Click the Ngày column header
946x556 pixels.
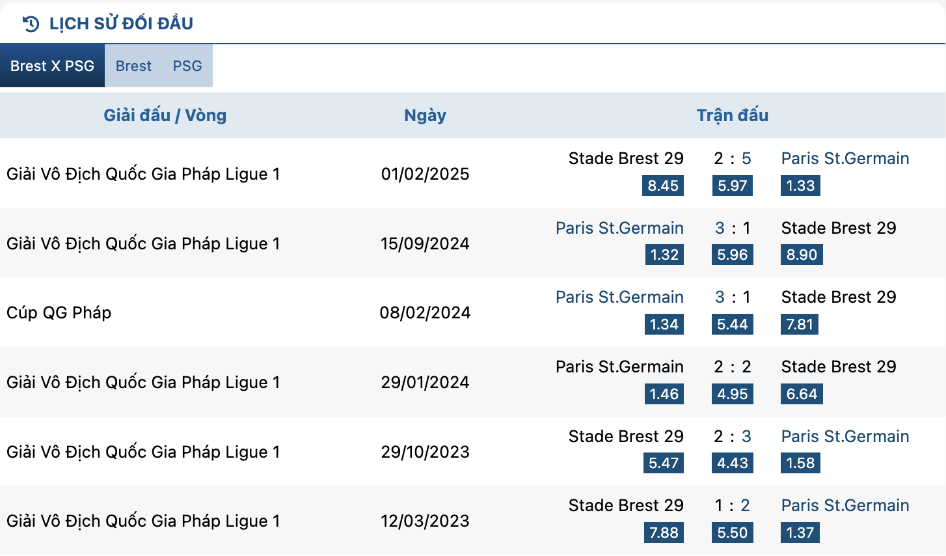pos(425,115)
